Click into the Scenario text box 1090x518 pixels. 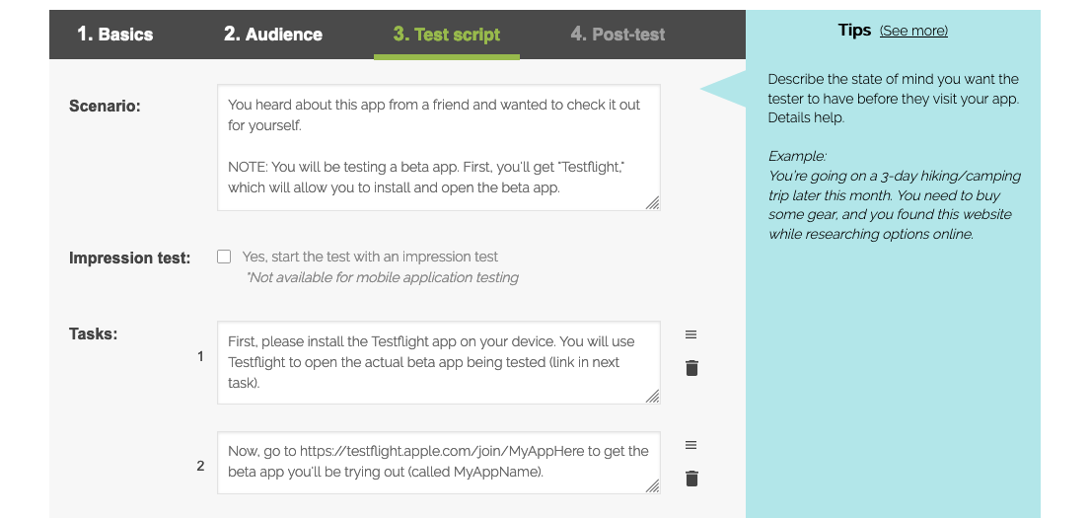pos(439,147)
